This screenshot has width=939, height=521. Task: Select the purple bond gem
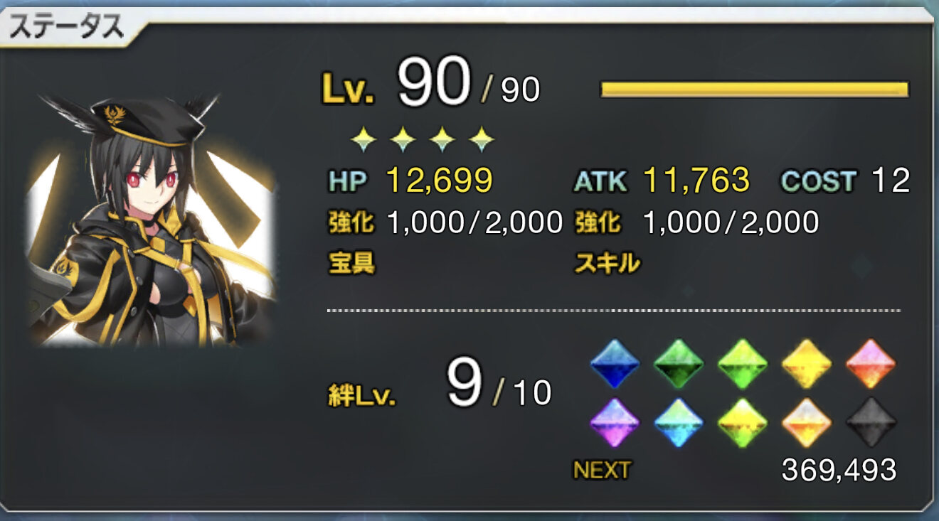pos(615,422)
